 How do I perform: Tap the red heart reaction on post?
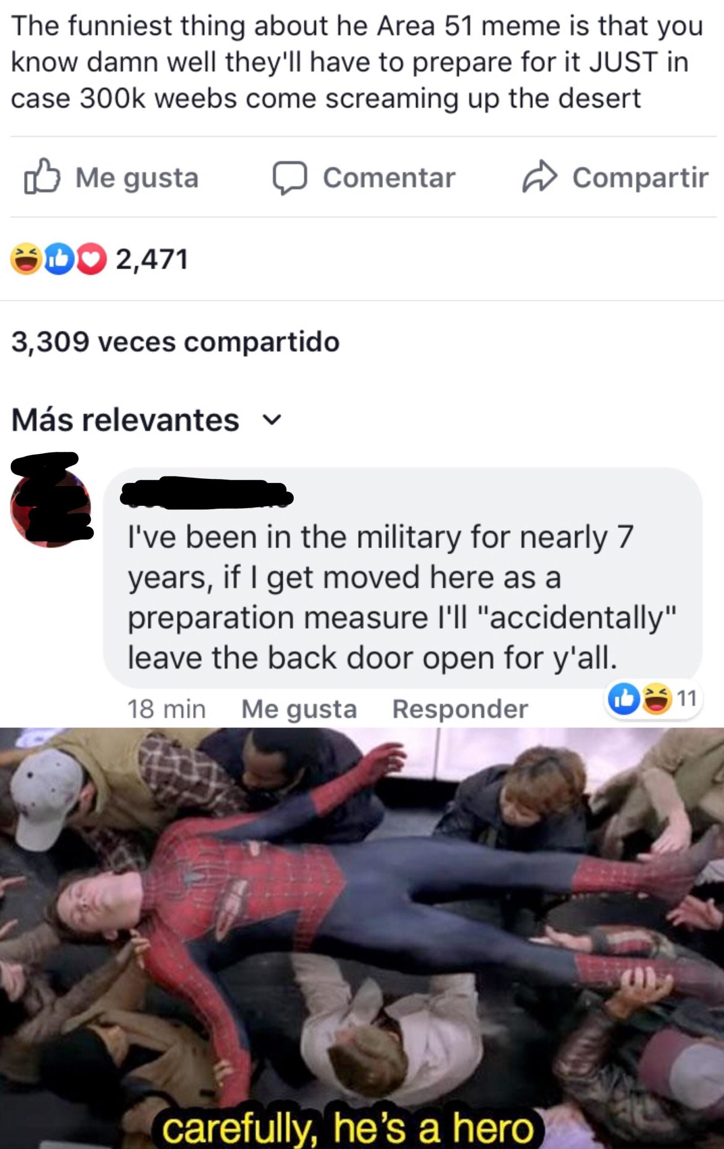(91, 259)
